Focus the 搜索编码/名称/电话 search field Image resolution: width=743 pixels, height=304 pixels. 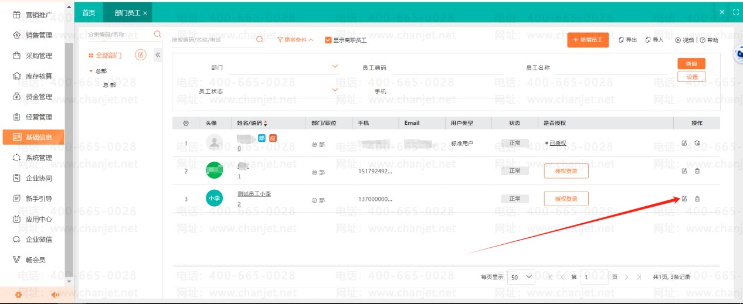click(x=213, y=40)
